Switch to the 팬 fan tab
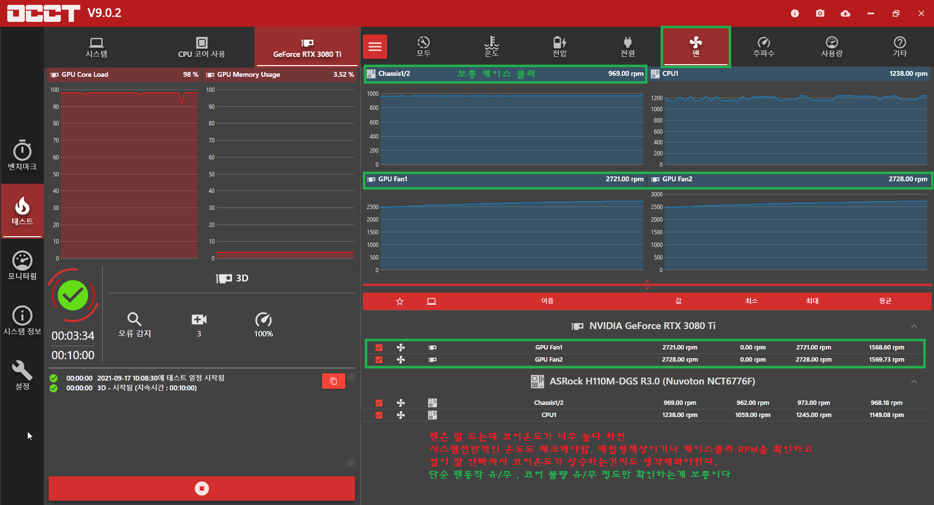934x505 pixels. tap(696, 47)
